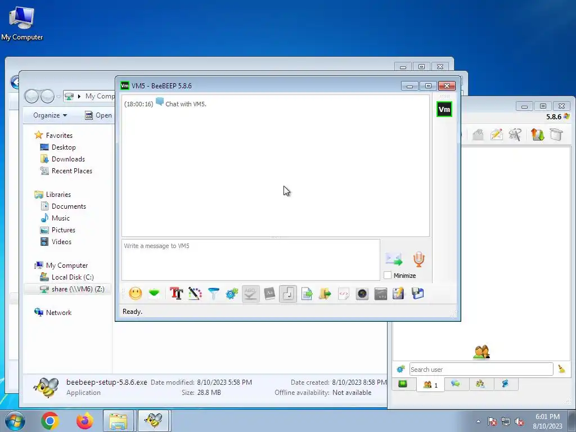Toggle the dictionary word completer button

tap(269, 294)
